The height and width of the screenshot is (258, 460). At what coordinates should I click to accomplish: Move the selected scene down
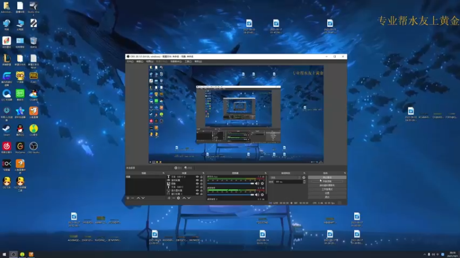tap(143, 198)
